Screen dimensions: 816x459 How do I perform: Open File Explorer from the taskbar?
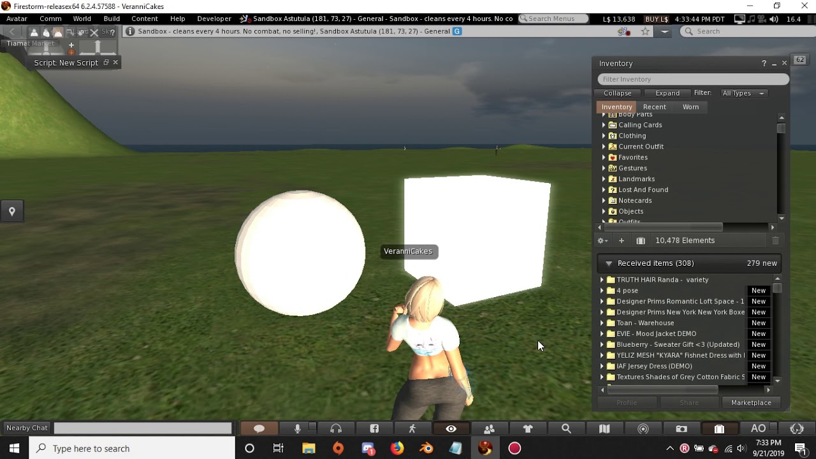tap(309, 448)
